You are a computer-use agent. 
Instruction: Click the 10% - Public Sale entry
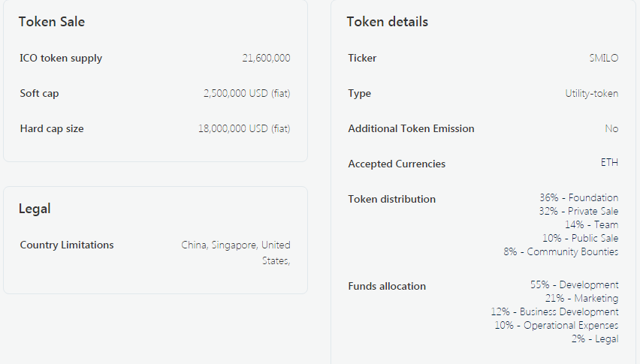pos(580,238)
